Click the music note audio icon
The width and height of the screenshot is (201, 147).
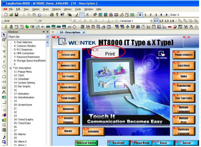click(4, 137)
